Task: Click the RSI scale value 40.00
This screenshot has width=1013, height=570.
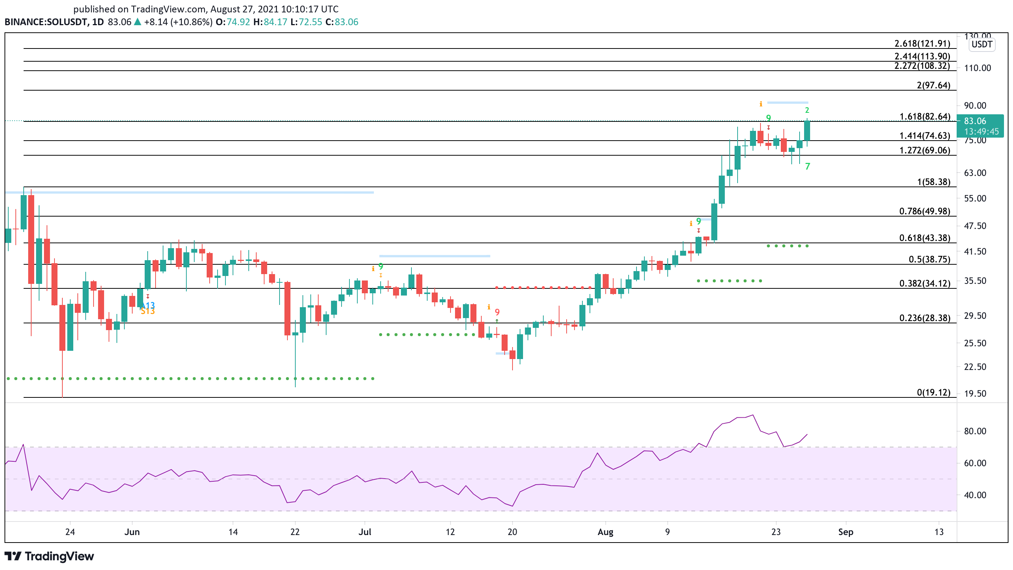Action: 975,495
